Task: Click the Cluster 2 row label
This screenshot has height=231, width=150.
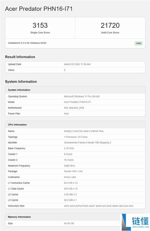Action: pos(13,160)
